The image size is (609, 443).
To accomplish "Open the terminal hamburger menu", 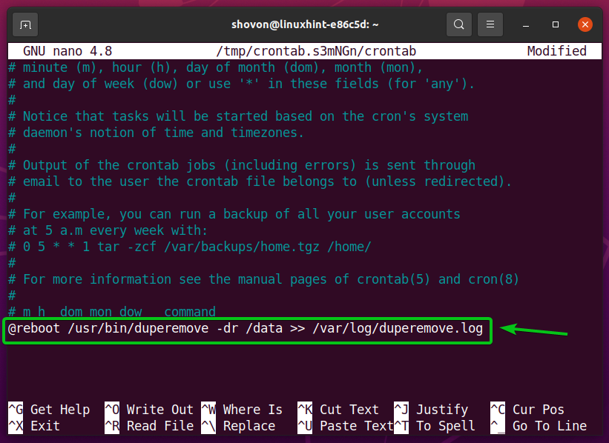I will click(x=490, y=25).
